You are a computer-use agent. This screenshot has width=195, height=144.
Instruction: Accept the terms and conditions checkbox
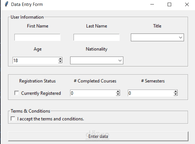(x=13, y=119)
